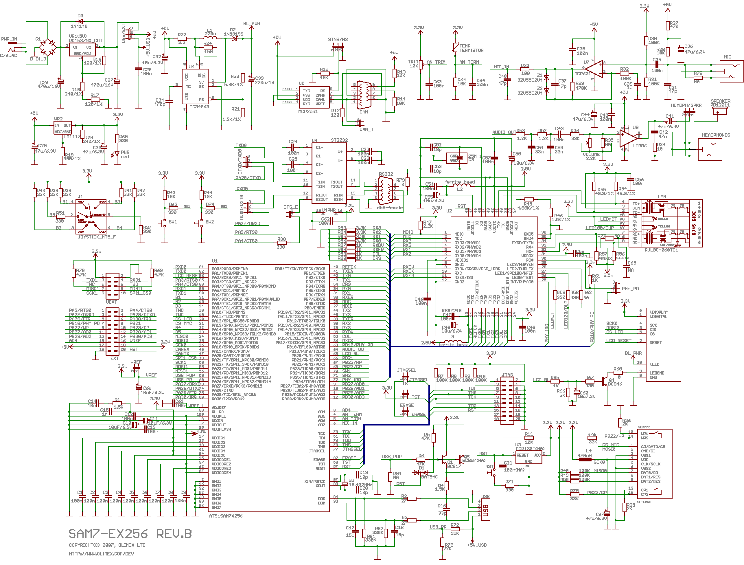The width and height of the screenshot is (744, 565).
Task: Select the JOYSTICK_MT5_F J1 symbol
Action: (x=91, y=217)
